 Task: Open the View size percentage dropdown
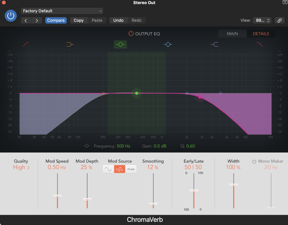pyautogui.click(x=262, y=20)
